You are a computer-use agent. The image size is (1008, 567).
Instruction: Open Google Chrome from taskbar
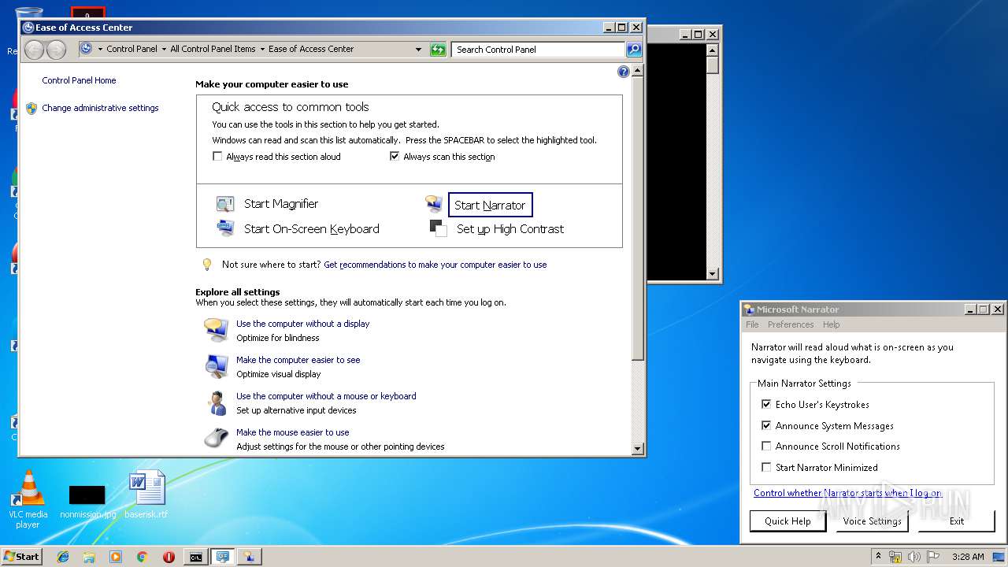(x=143, y=557)
